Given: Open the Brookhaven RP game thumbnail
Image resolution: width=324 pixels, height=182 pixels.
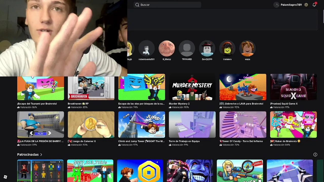Looking at the screenshot, I should [91, 88].
